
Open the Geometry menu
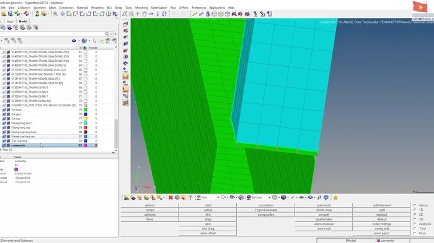coord(39,8)
